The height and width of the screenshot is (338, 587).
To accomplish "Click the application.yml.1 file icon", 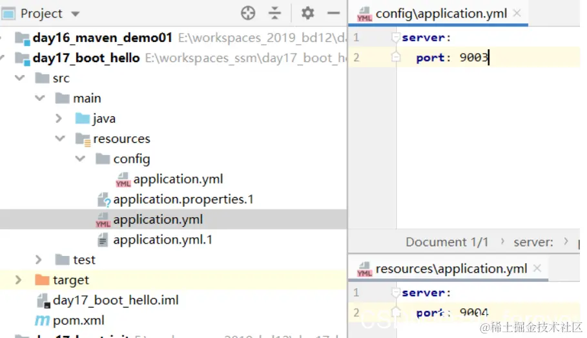I will (x=103, y=240).
